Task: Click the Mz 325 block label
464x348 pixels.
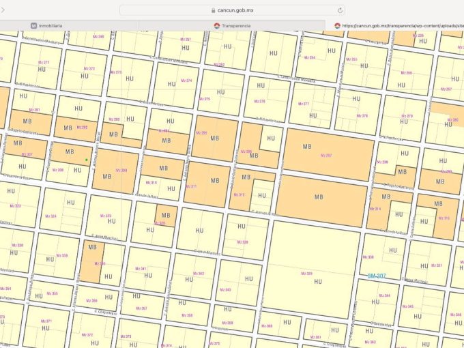Action: [105, 216]
